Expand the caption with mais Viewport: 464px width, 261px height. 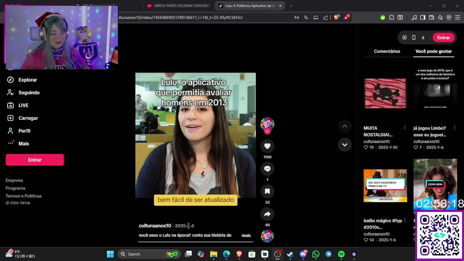(x=246, y=236)
